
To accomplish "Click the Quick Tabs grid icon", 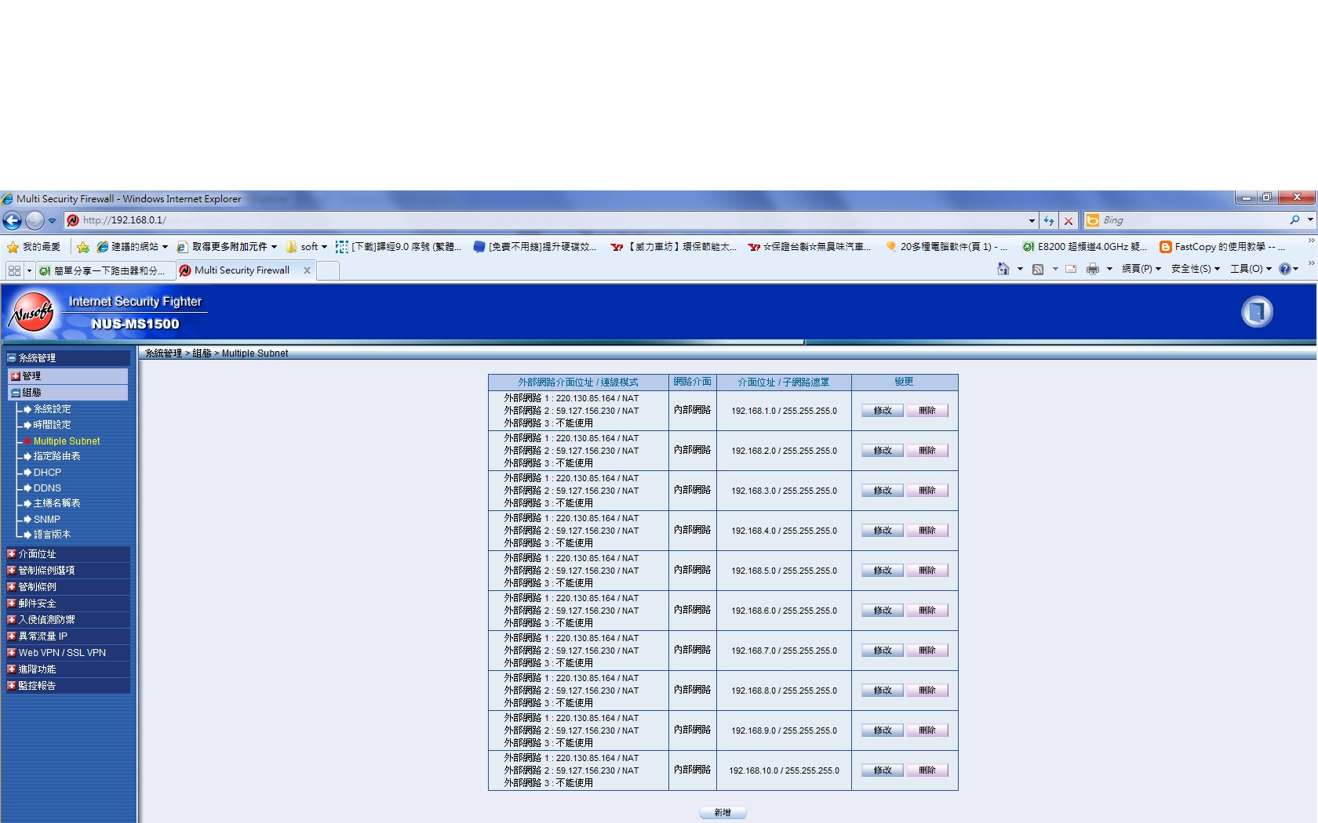I will (x=14, y=270).
